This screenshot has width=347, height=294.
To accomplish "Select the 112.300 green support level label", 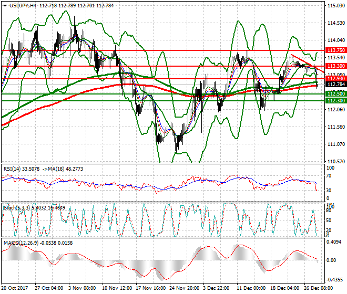I will tap(335, 100).
